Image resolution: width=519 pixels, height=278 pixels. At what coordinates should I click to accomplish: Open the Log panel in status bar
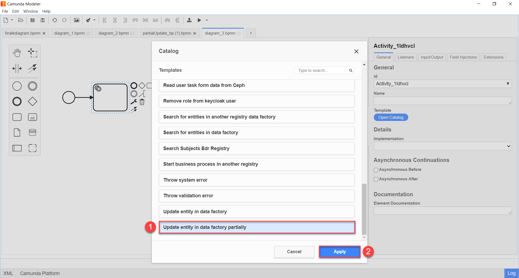tap(511, 273)
